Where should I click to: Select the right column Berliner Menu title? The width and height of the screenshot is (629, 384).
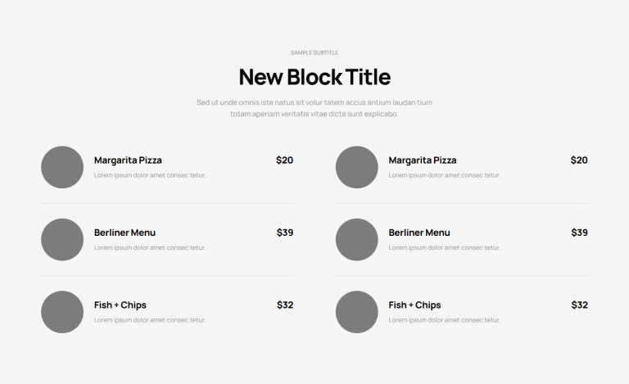pos(419,233)
